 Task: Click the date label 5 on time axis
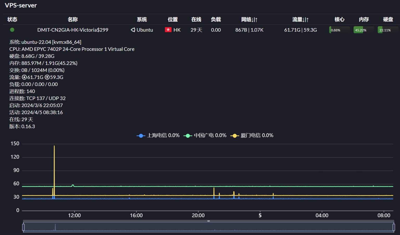click(260, 215)
